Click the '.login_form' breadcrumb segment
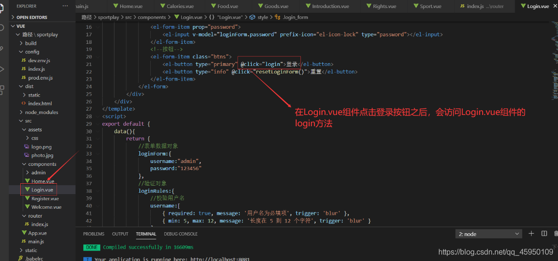Image resolution: width=558 pixels, height=261 pixels. 295,17
